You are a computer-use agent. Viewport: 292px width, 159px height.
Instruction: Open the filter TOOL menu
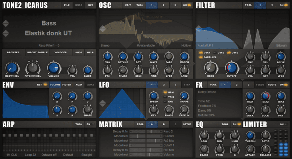tap(248, 5)
